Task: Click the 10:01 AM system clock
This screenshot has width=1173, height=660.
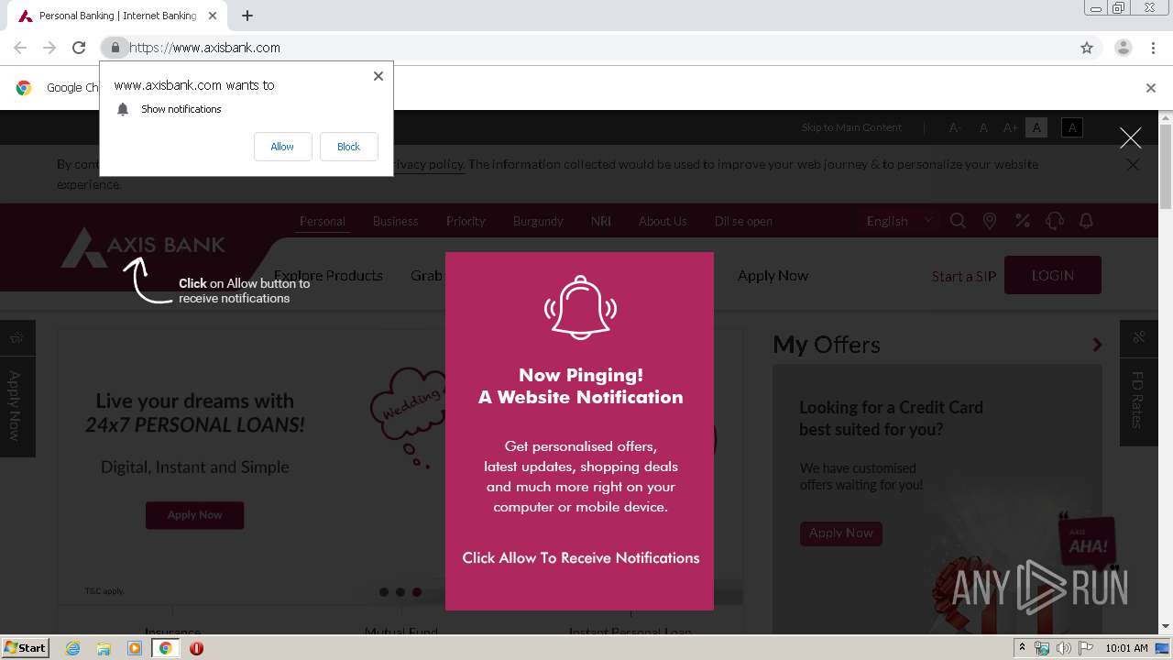Action: 1126,648
